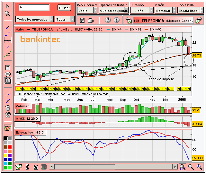This screenshot has width=206, height=173.
Task: Click the bottom-left chart indicators icon
Action: point(19,167)
